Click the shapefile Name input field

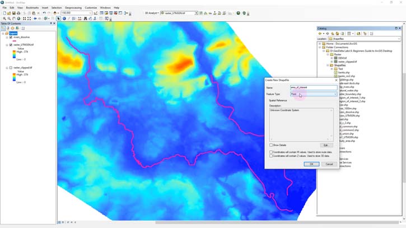tap(314, 87)
